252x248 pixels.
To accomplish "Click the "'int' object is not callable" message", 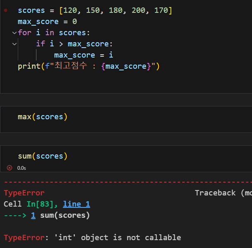I will click(118, 238).
